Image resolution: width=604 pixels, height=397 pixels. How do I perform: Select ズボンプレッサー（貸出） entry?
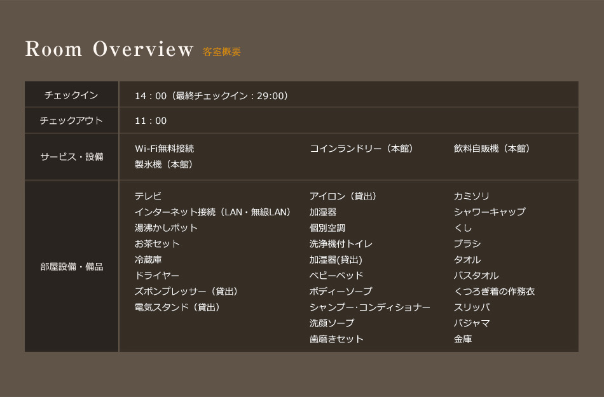pyautogui.click(x=186, y=292)
